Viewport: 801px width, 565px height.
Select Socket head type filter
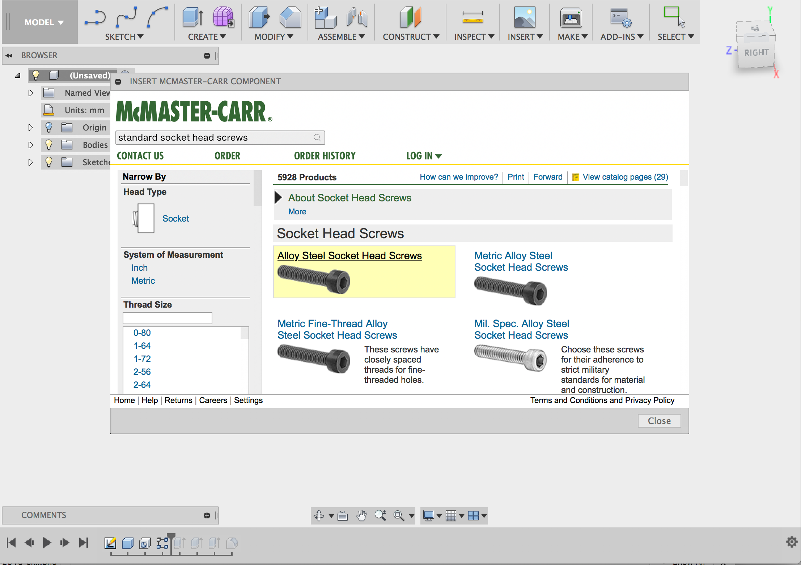click(x=175, y=218)
